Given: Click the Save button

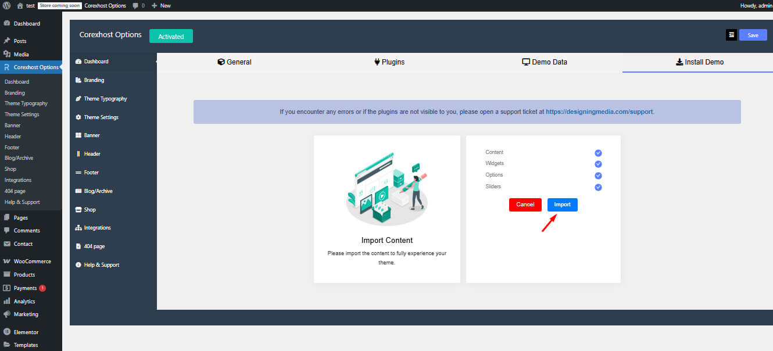Looking at the screenshot, I should click(x=753, y=35).
